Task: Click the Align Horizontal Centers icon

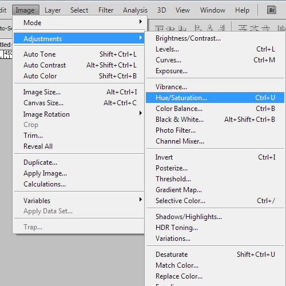Action: (x=209, y=28)
